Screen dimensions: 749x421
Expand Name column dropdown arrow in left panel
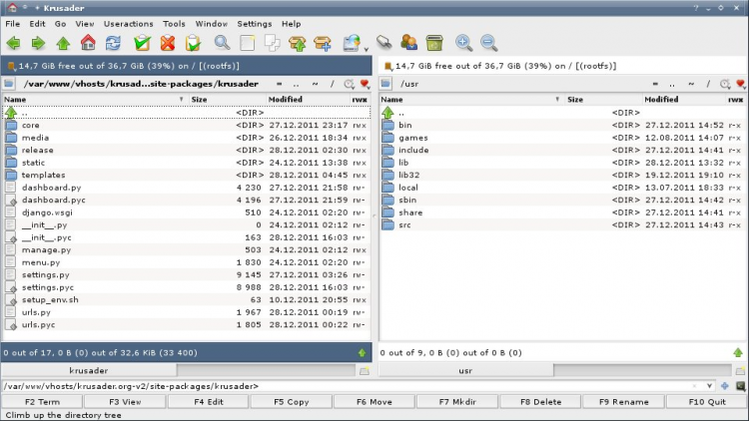click(x=181, y=100)
